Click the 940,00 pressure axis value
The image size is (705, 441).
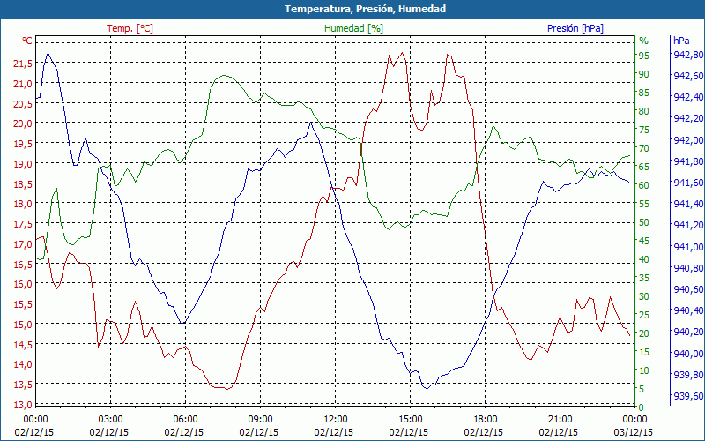[x=686, y=354]
